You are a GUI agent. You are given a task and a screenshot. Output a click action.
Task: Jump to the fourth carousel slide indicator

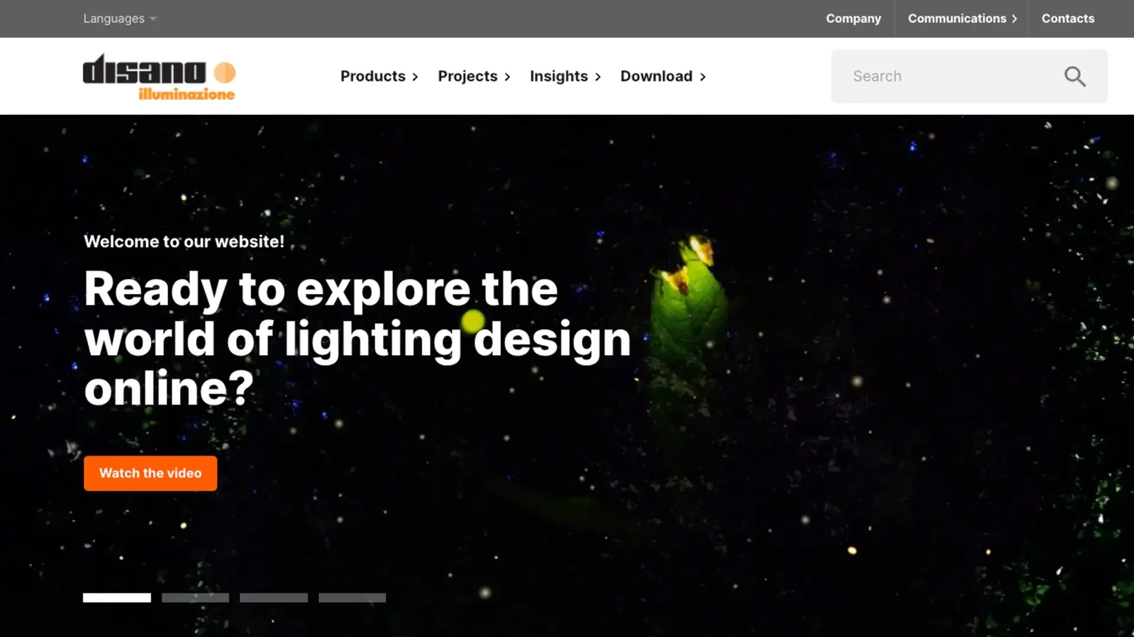pyautogui.click(x=353, y=597)
